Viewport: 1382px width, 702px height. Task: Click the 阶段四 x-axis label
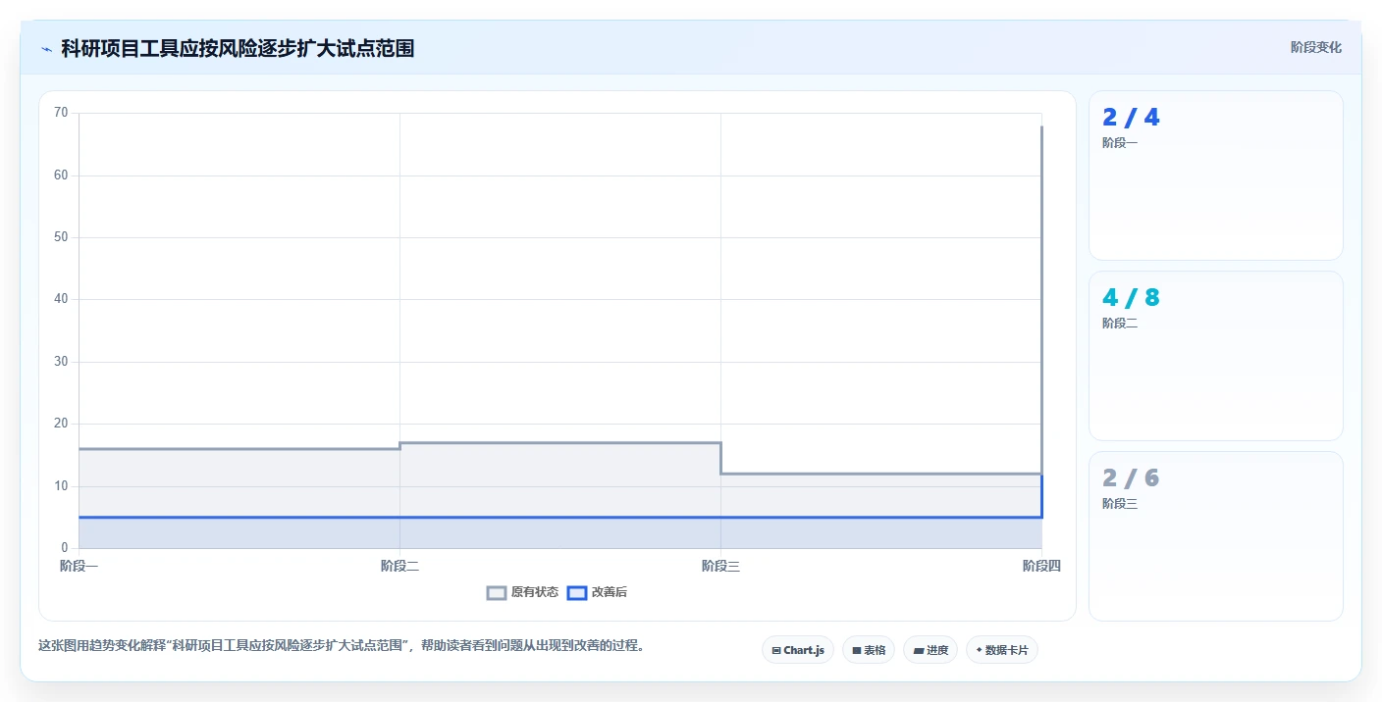click(x=1041, y=566)
